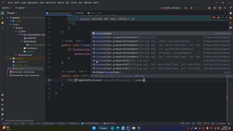Open the Run tool window in left sidebar
233x131 pixels.
[3, 104]
